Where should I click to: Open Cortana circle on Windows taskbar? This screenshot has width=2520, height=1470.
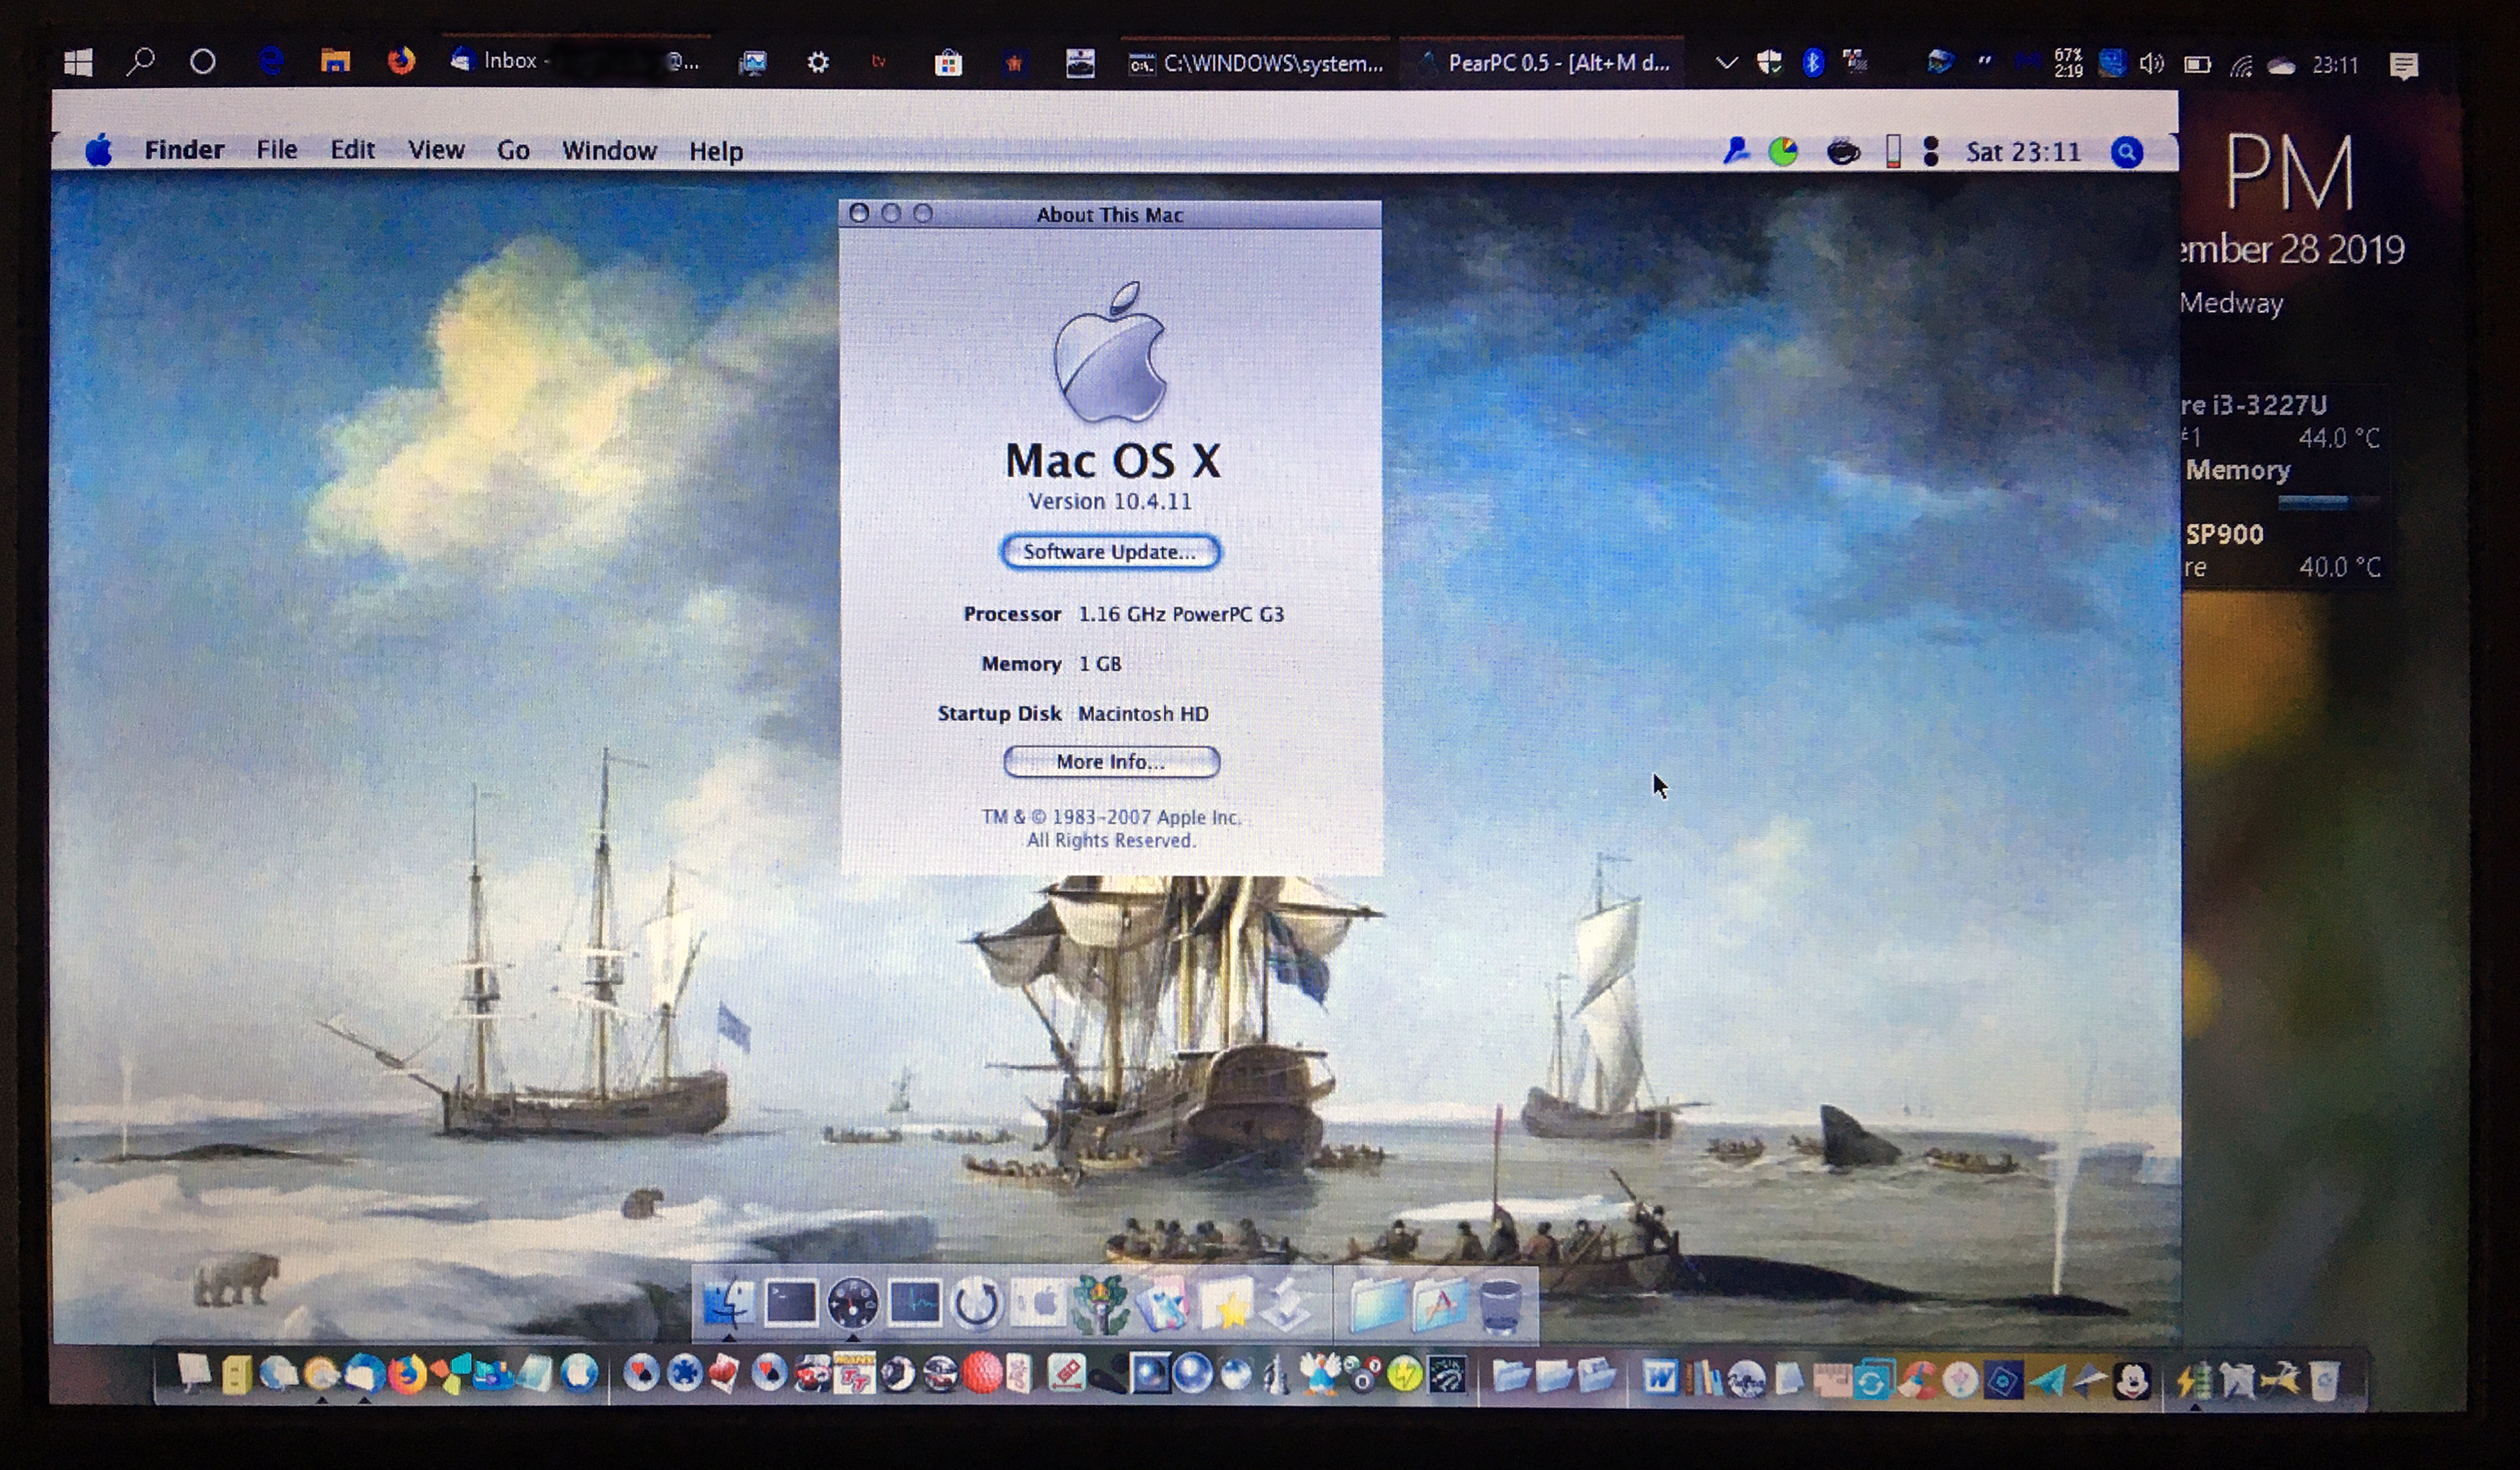(203, 62)
